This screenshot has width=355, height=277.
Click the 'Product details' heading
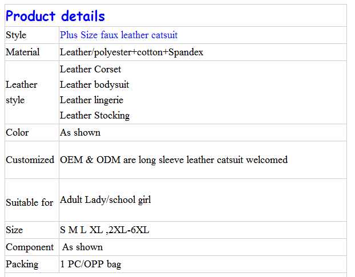click(x=55, y=15)
